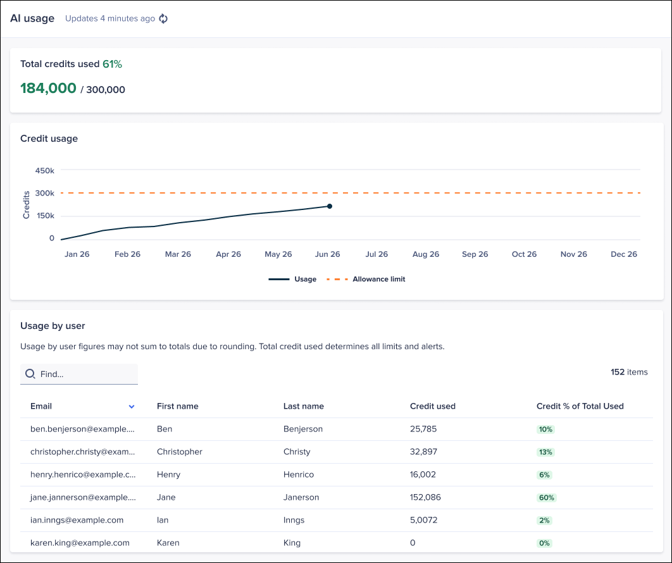Screen dimensions: 672x563
Task: Select the June usage data point
Action: (x=330, y=206)
